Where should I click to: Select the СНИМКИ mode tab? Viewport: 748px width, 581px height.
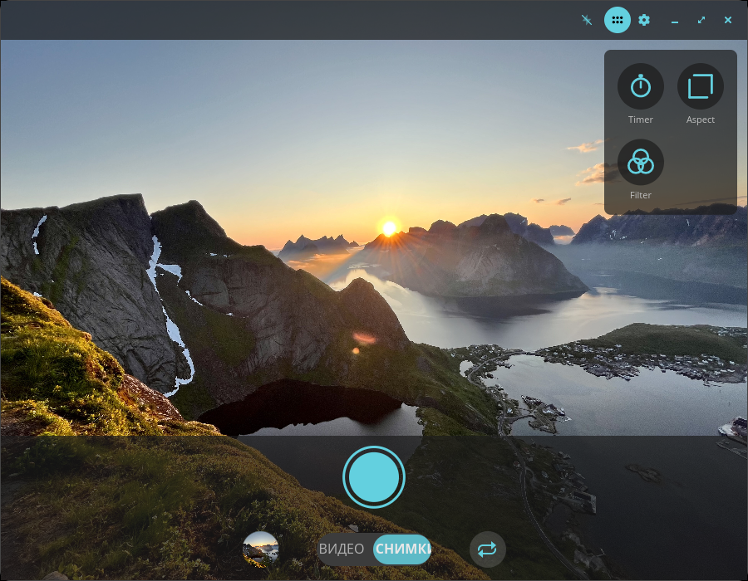point(402,549)
